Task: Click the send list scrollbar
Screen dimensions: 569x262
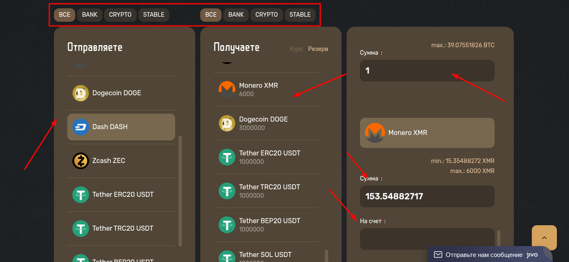Action: coord(180,191)
